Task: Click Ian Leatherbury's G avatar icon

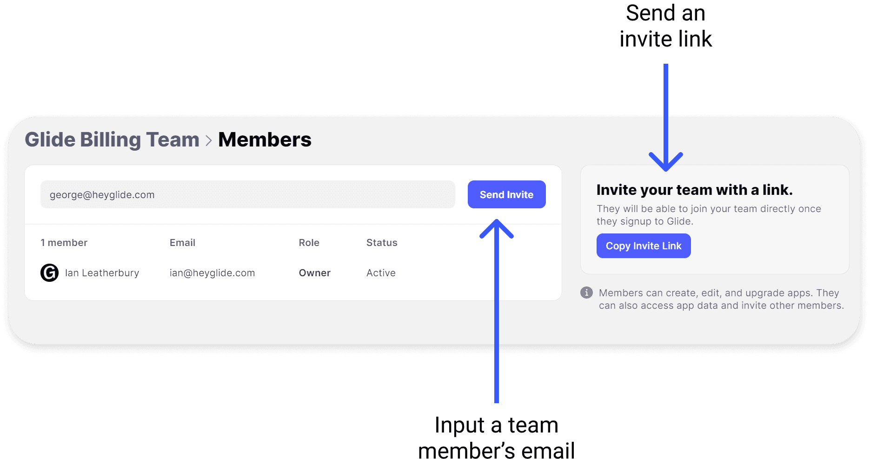Action: [49, 273]
